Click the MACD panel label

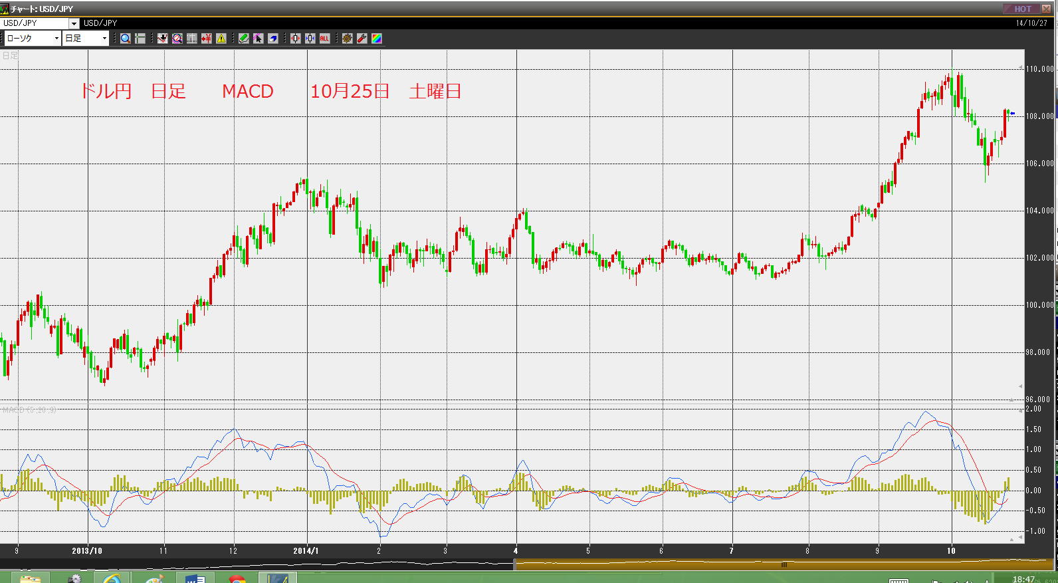29,410
